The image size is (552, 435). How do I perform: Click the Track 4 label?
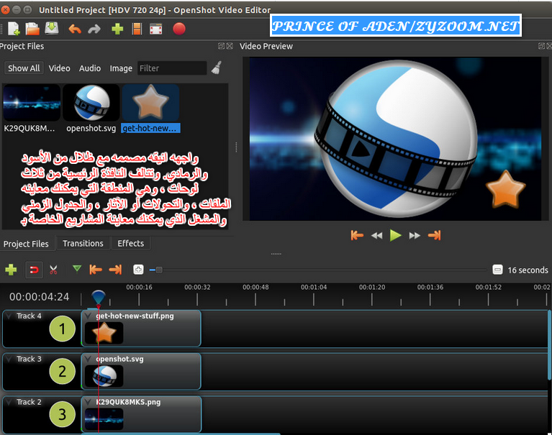pos(29,316)
